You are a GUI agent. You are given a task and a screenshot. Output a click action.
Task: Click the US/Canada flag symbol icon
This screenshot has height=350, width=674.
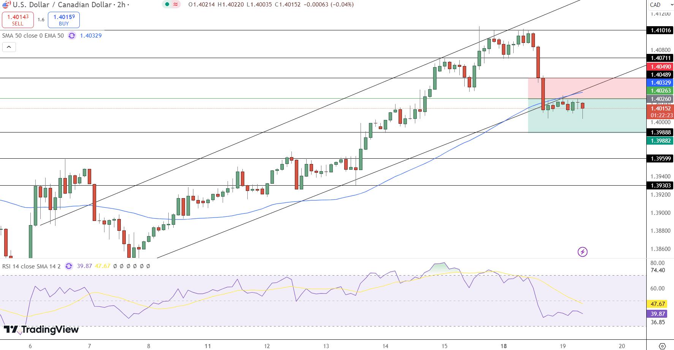[6, 5]
